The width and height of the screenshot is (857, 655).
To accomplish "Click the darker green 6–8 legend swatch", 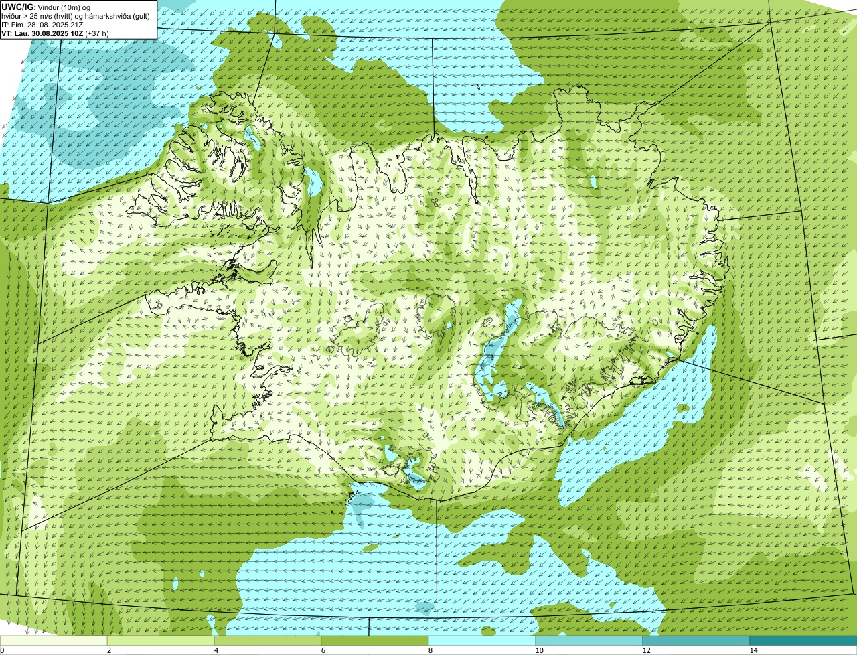I will click(x=375, y=640).
